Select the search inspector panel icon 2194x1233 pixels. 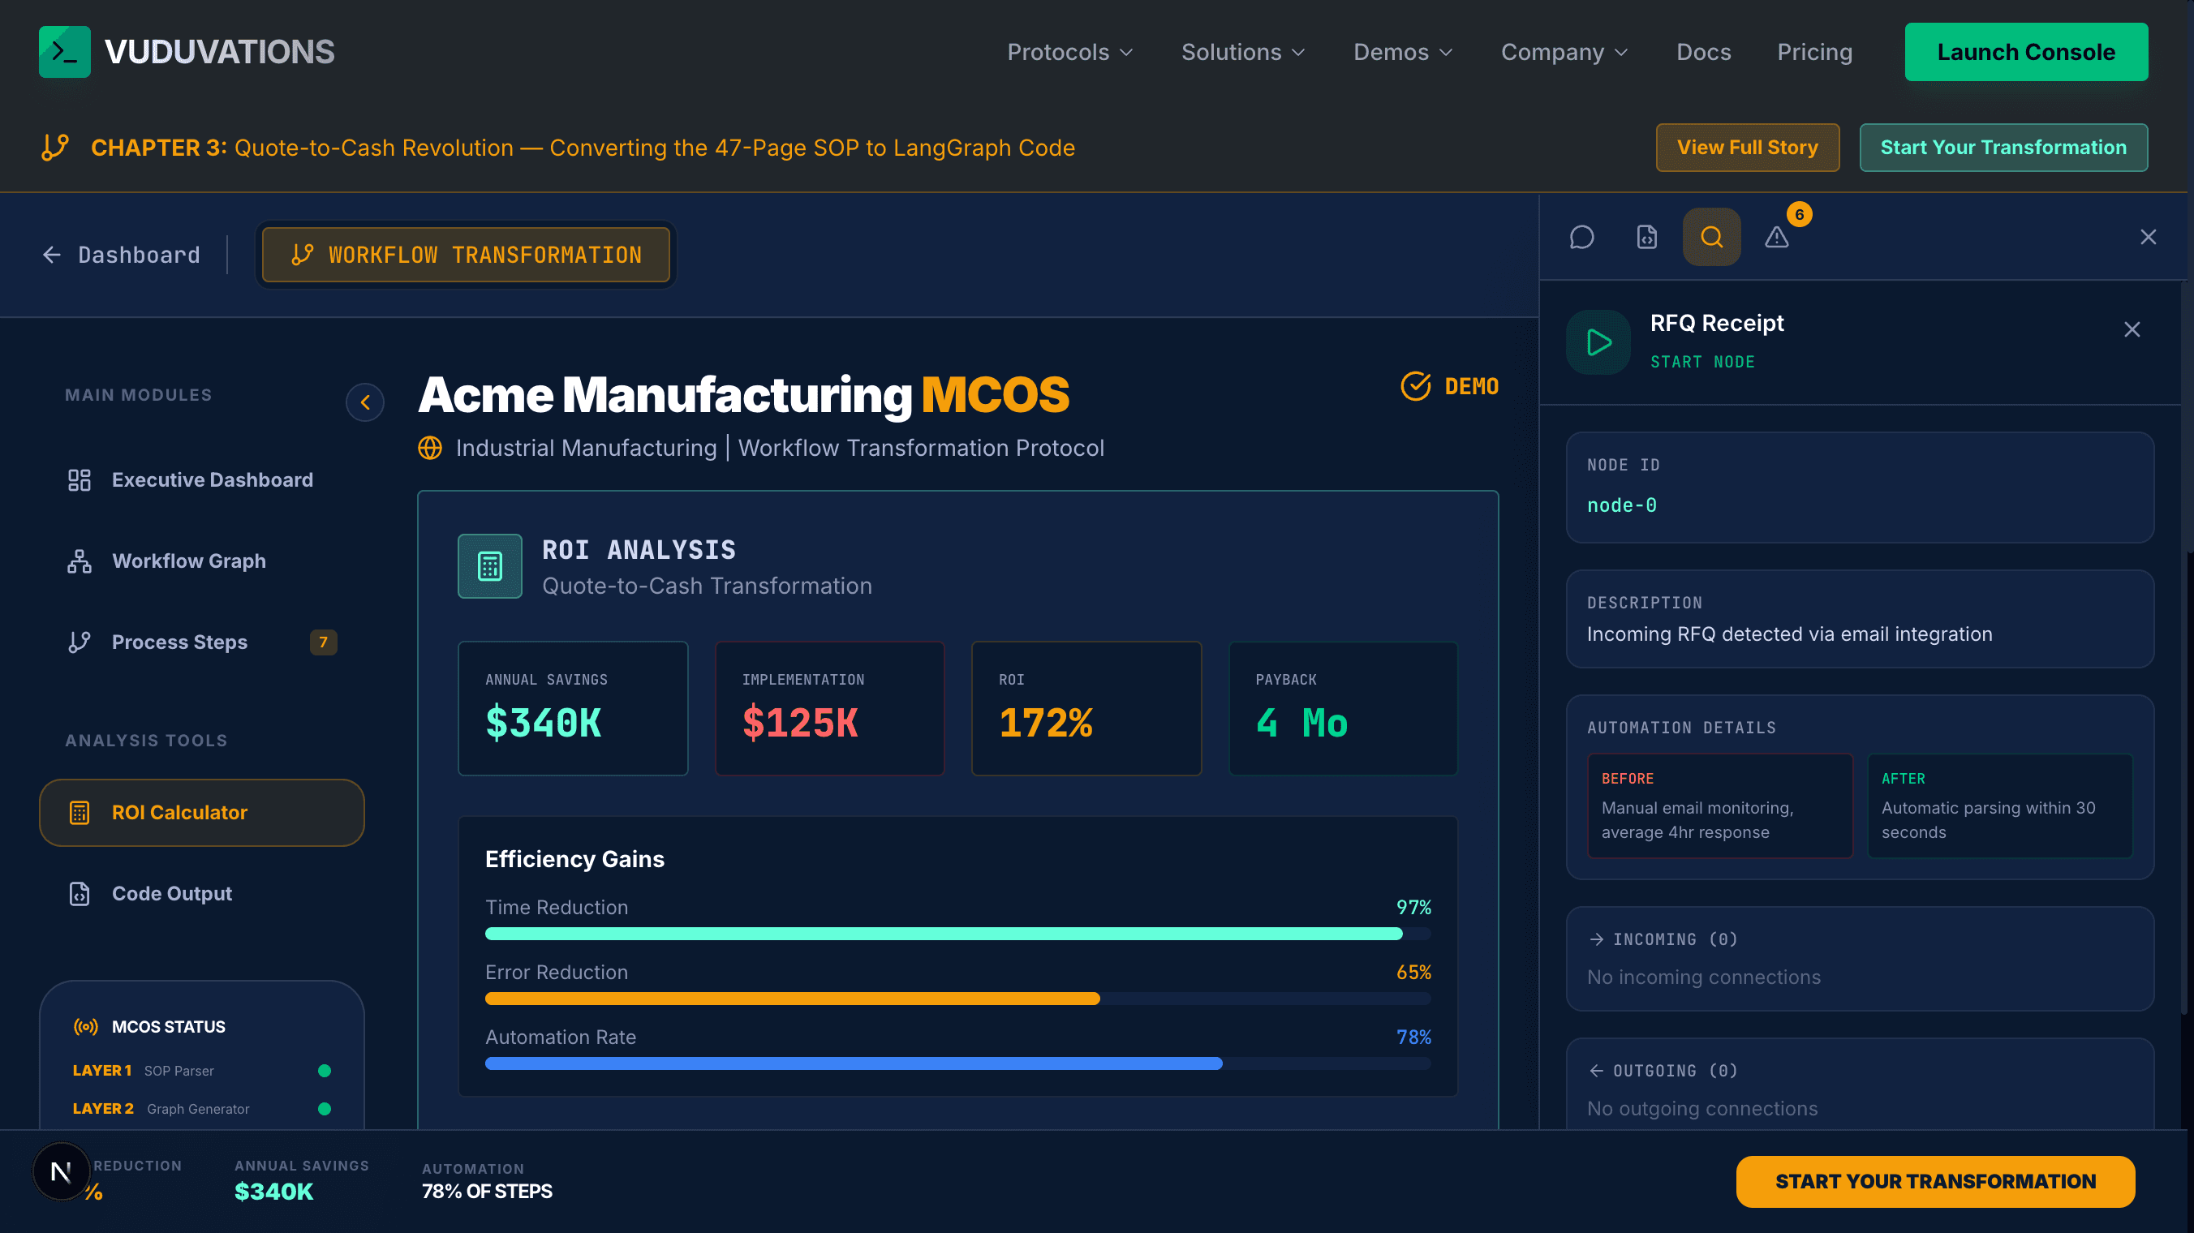tap(1712, 237)
